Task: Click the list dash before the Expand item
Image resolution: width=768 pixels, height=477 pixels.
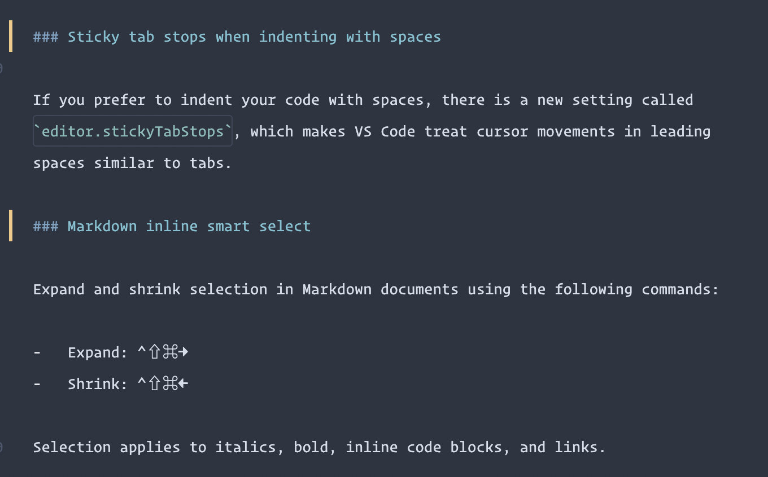Action: click(37, 353)
